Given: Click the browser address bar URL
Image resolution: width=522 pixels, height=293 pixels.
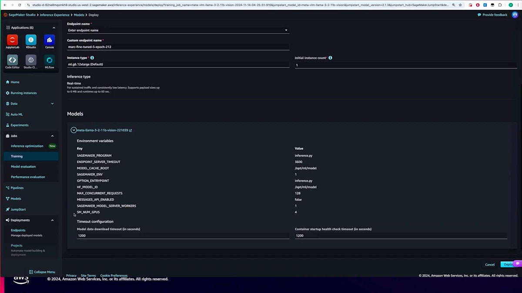Looking at the screenshot, I should click(x=241, y=5).
